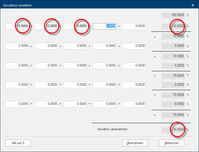
Task: Click the first input field in fourth row
Action: click(17, 85)
